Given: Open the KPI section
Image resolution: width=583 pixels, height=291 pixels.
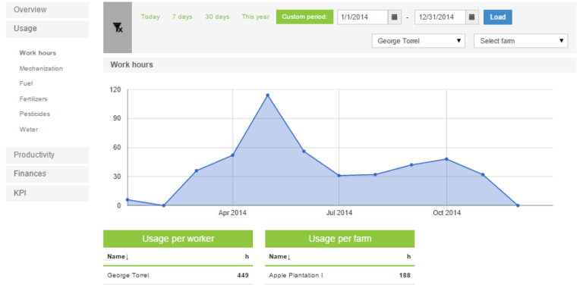Looking at the screenshot, I should (x=47, y=193).
